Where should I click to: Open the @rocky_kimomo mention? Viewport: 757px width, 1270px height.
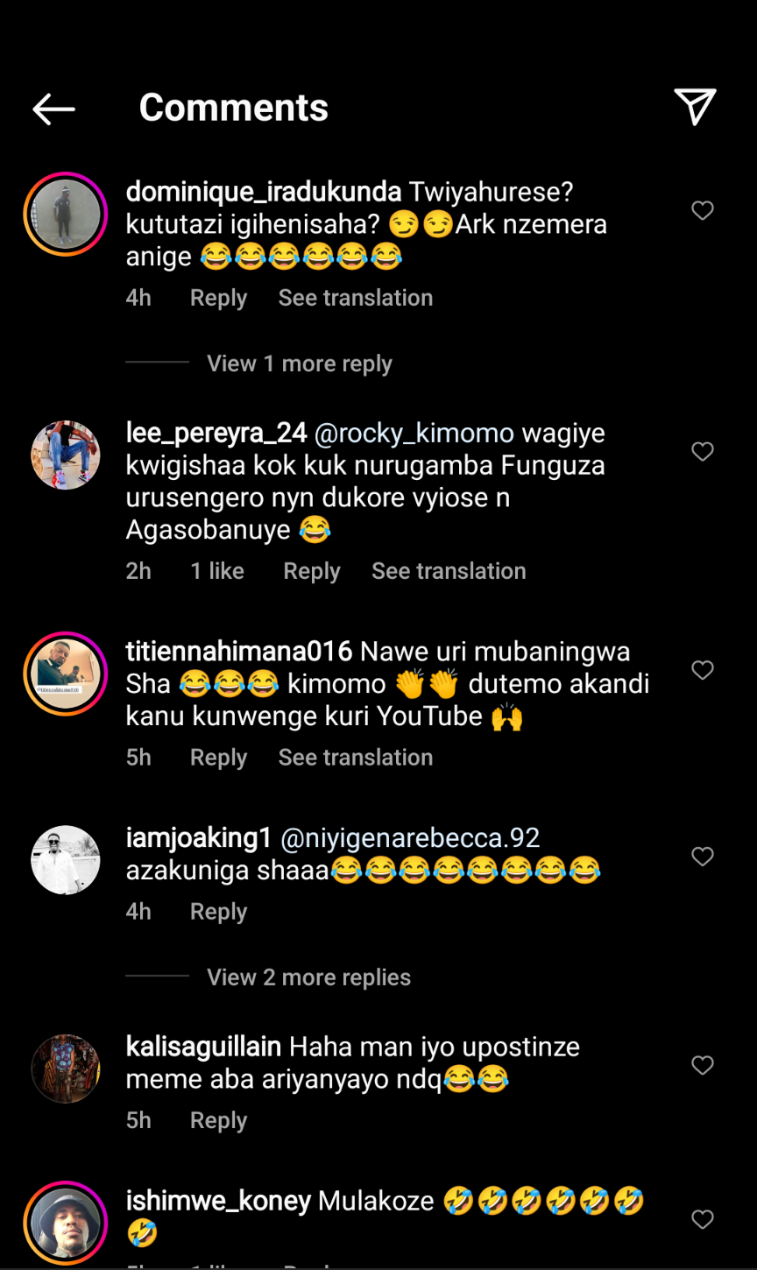pos(414,434)
